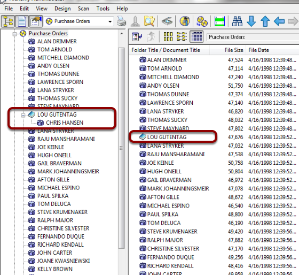This screenshot has height=275, width=299.
Task: Click the tree pane vertical scrollbar
Action: click(x=121, y=148)
